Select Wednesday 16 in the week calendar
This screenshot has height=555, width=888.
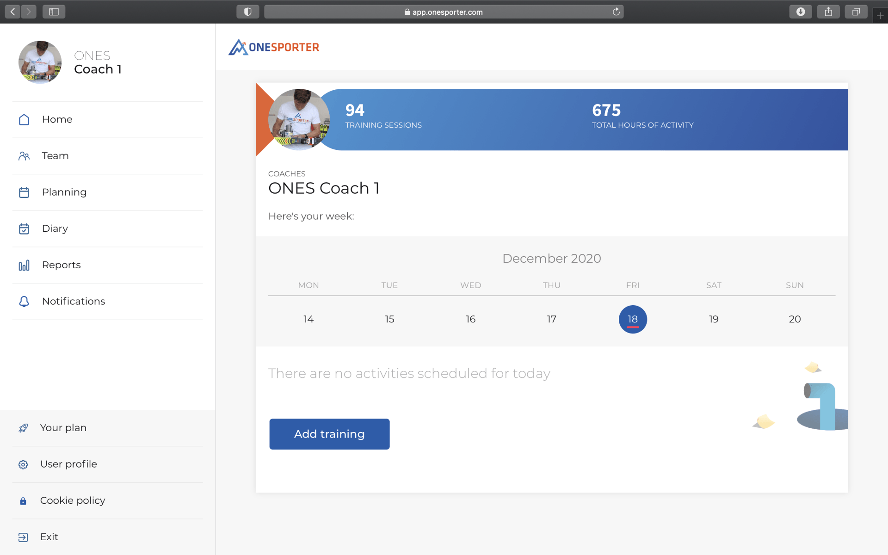[x=470, y=319]
